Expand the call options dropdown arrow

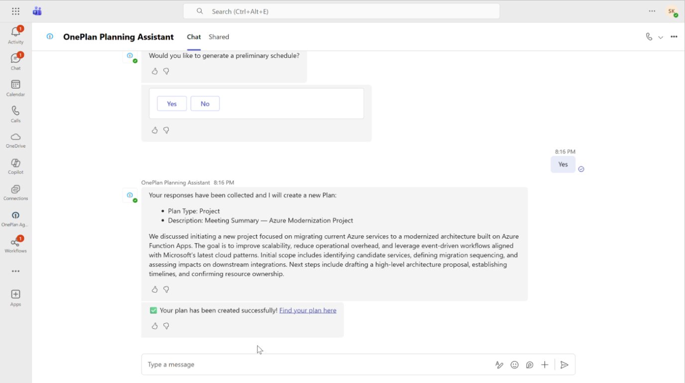(661, 37)
